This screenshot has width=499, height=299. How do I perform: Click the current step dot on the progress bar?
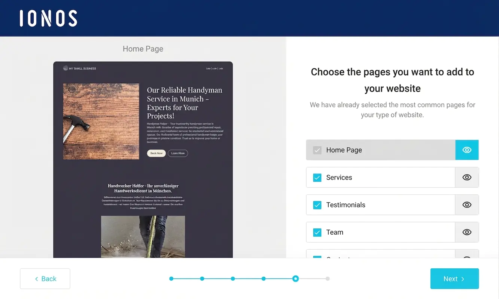tap(296, 278)
